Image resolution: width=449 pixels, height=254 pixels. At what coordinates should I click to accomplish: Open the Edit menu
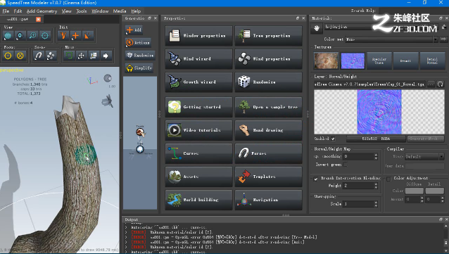[x=18, y=11]
